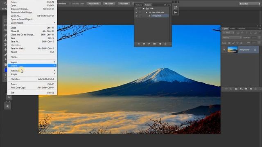
Task: Create new action set folder
Action: tap(154, 44)
